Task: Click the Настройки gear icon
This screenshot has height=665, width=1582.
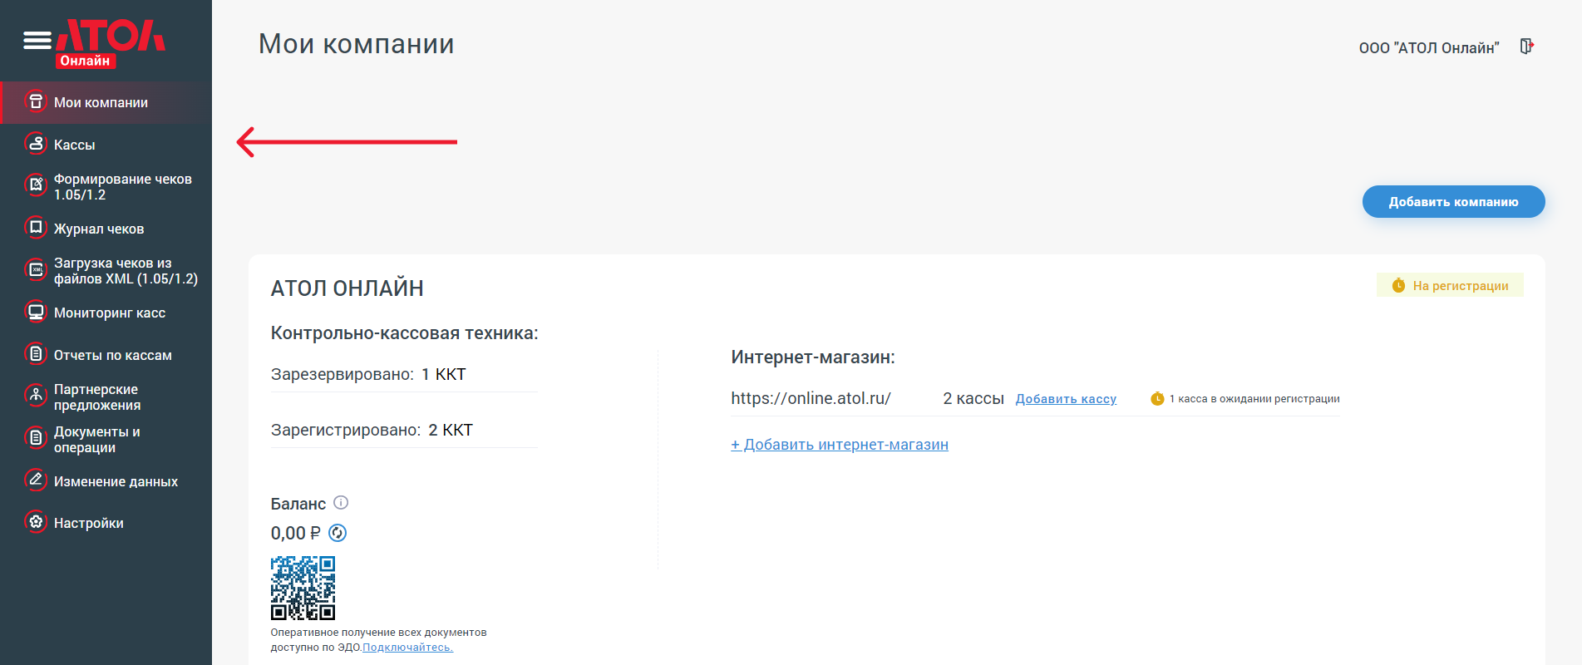Action: (36, 522)
